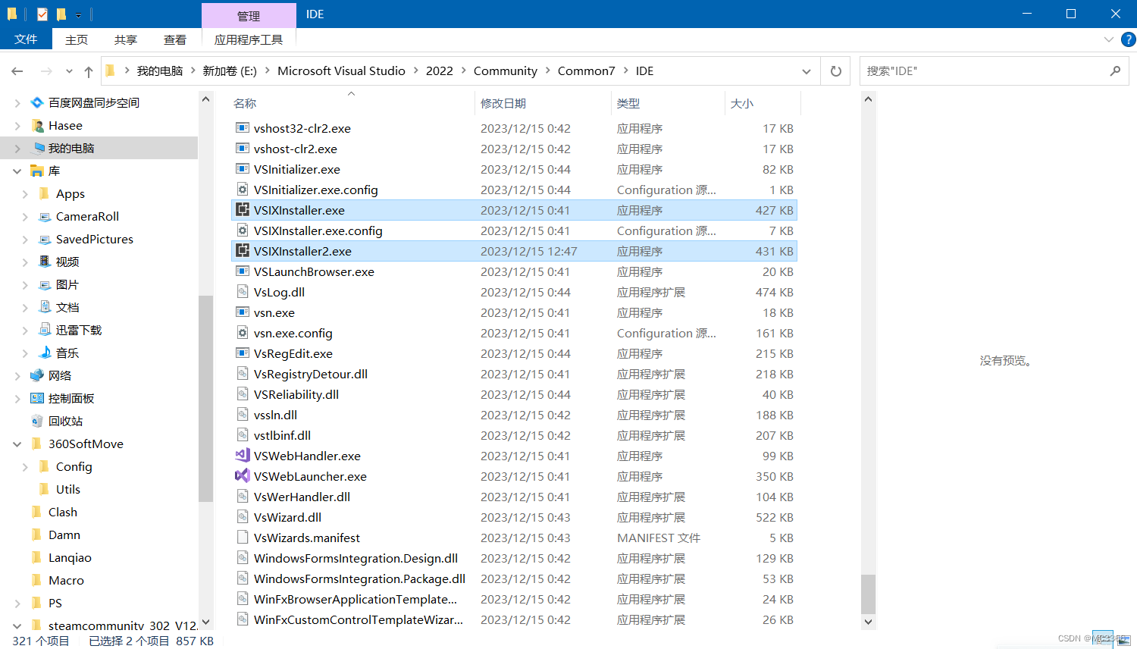Click the vshost32-clr2.exe file icon
This screenshot has height=649, width=1137.
pos(243,128)
